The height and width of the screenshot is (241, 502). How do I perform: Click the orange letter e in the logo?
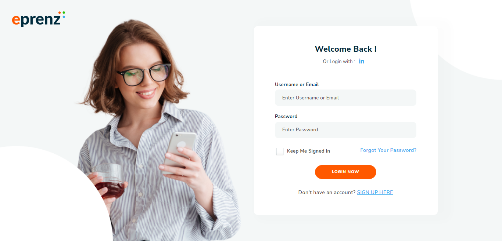click(x=15, y=20)
